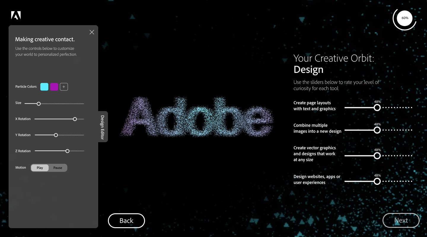The height and width of the screenshot is (237, 427).
Task: Click the design websites slider handle
Action: (377, 181)
